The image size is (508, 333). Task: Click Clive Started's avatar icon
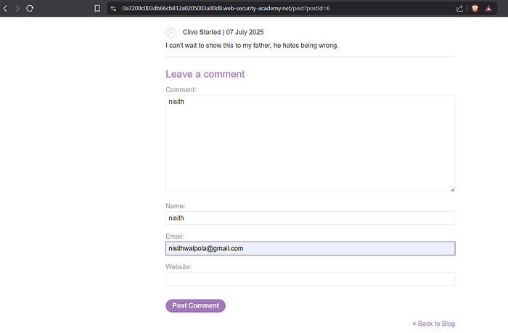[171, 33]
